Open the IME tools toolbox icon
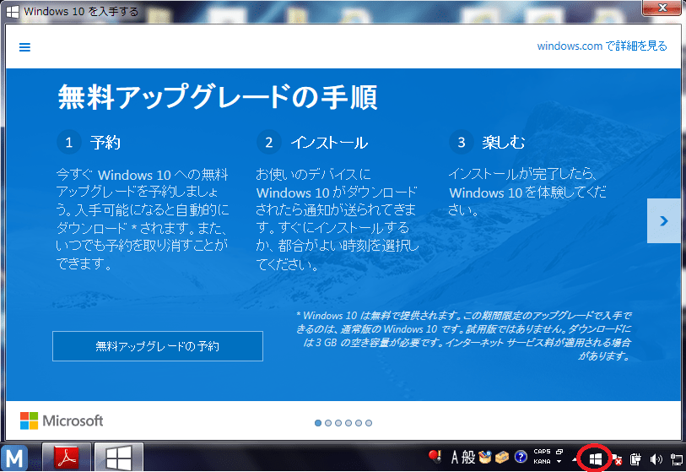This screenshot has height=472, width=686. (x=502, y=457)
